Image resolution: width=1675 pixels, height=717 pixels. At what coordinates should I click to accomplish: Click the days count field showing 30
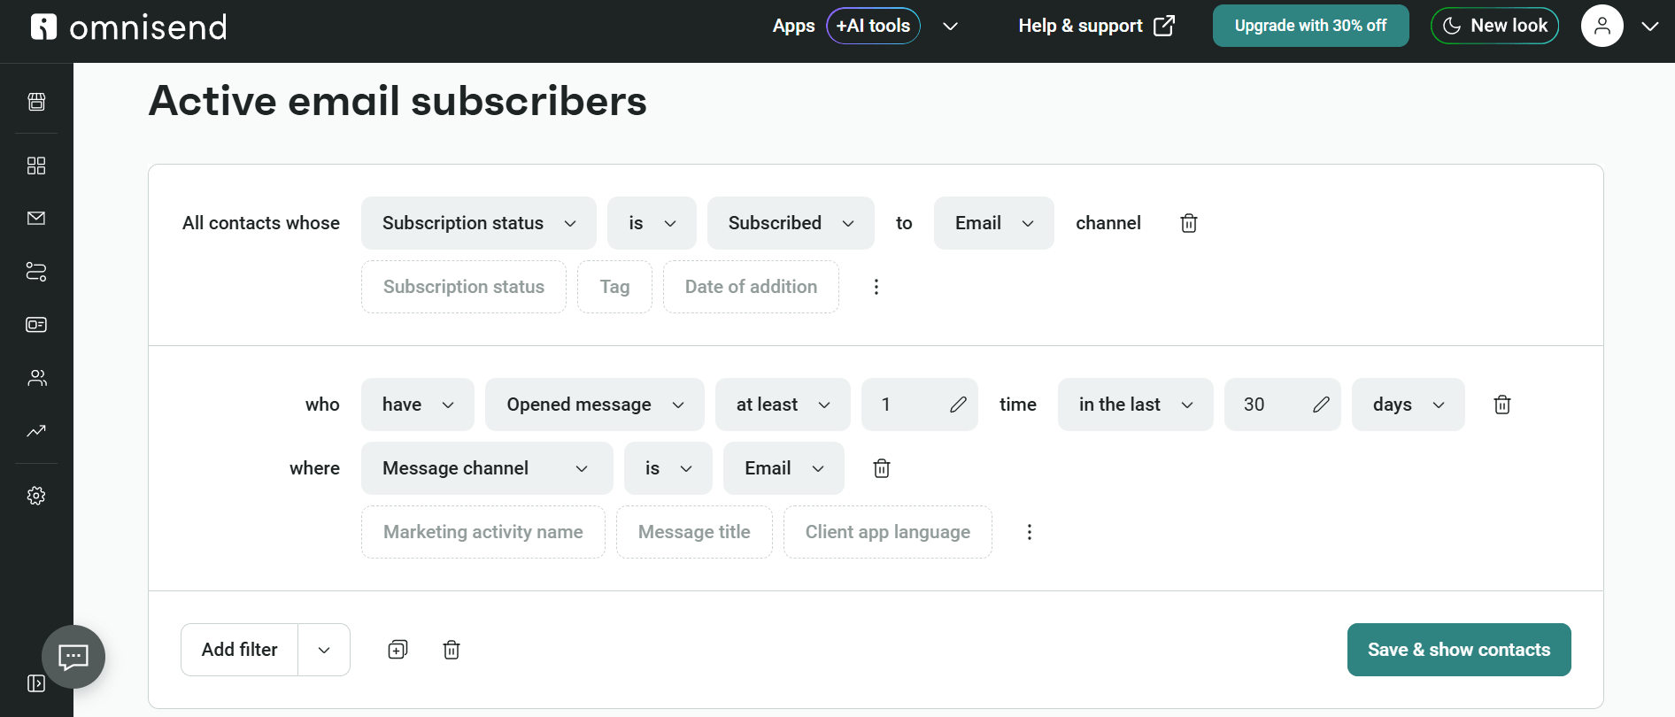pos(1283,405)
